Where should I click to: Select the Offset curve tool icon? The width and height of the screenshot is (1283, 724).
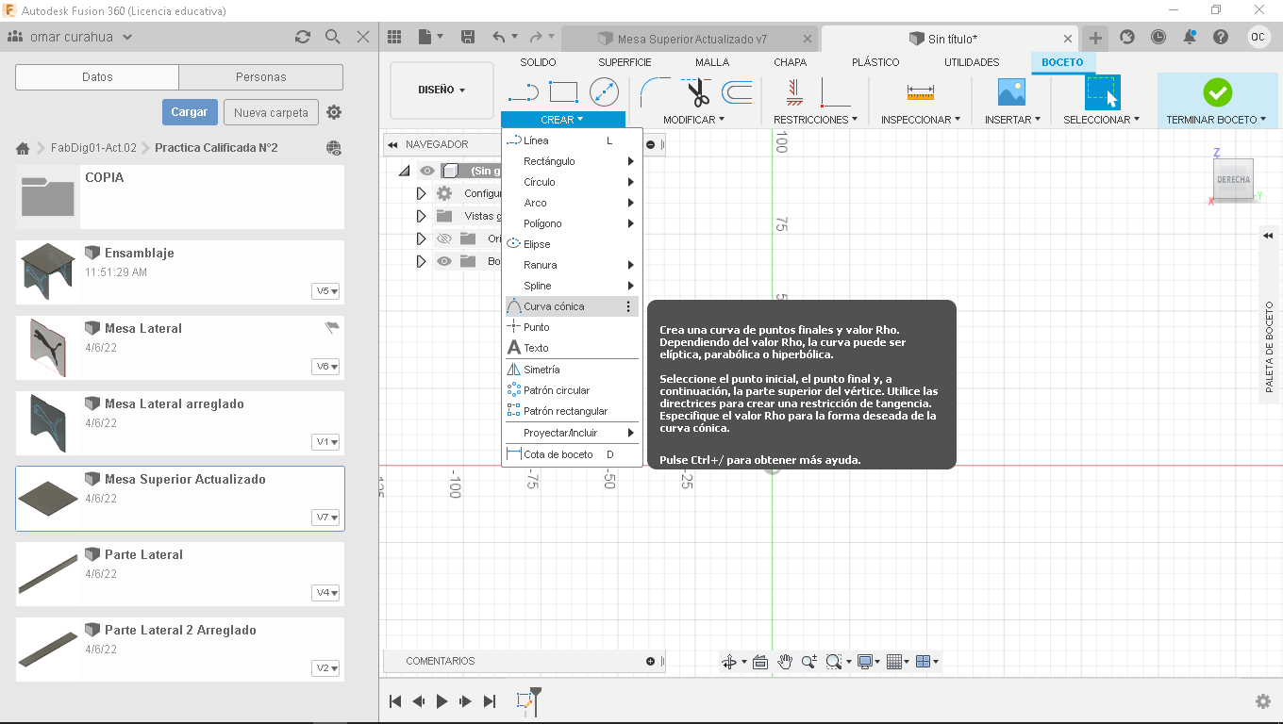(x=737, y=92)
